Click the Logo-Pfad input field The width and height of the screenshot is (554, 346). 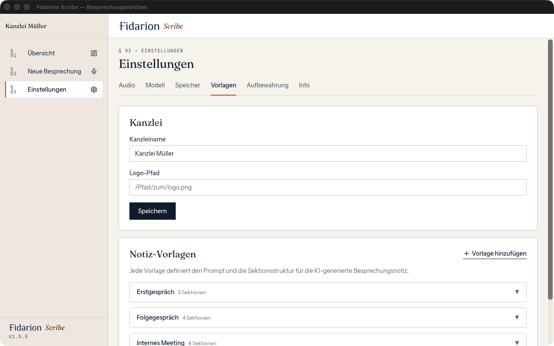[328, 187]
